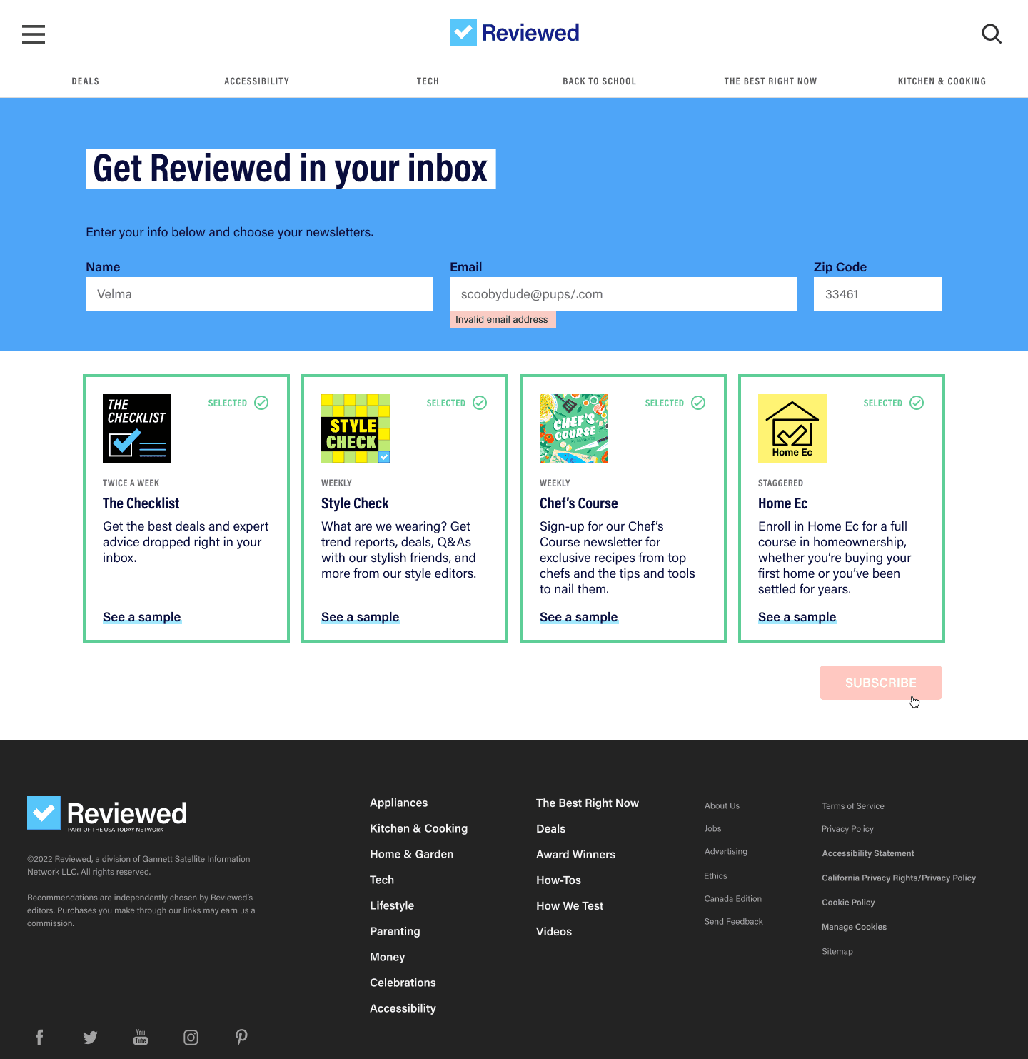Open the Facebook icon in the footer
This screenshot has width=1028, height=1059.
[x=40, y=1037]
